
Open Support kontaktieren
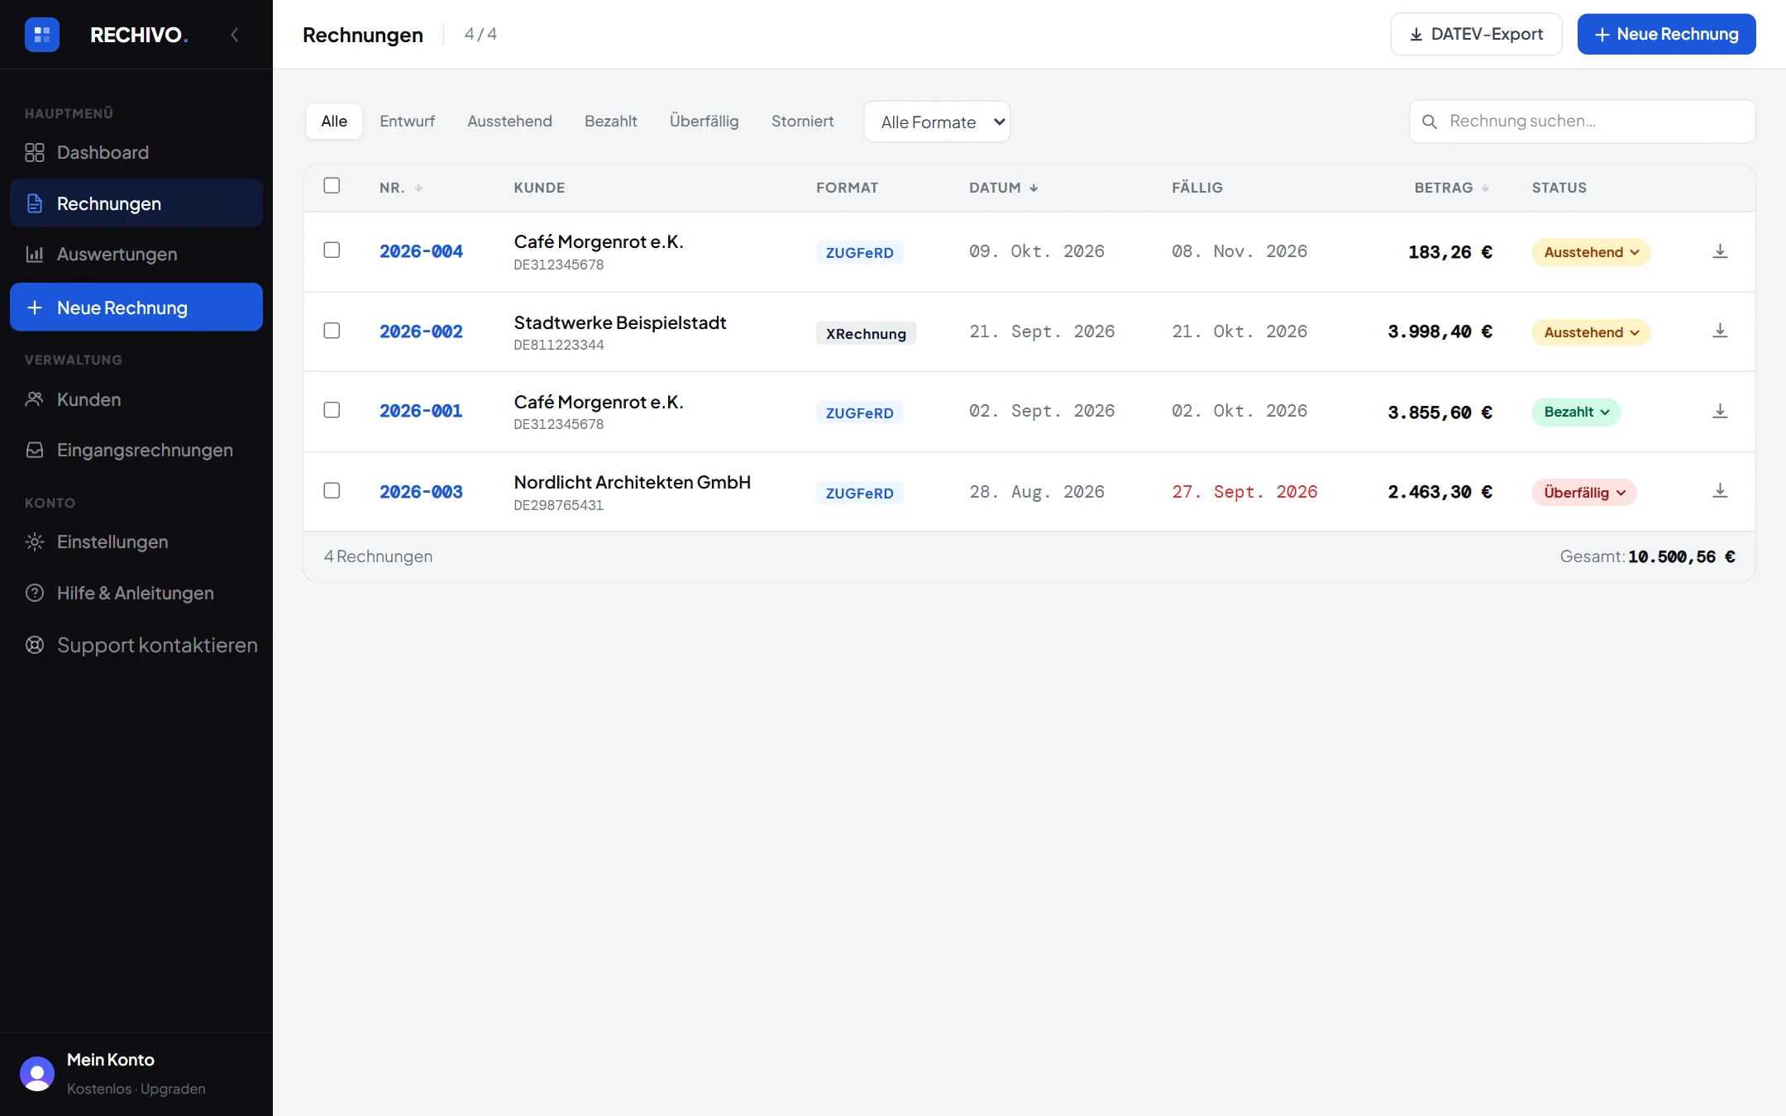(136, 645)
